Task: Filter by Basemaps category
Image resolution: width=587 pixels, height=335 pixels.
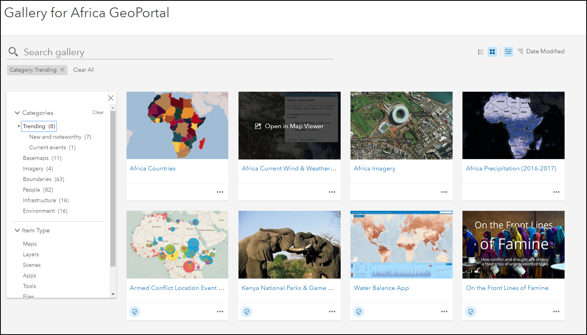Action: [x=42, y=158]
